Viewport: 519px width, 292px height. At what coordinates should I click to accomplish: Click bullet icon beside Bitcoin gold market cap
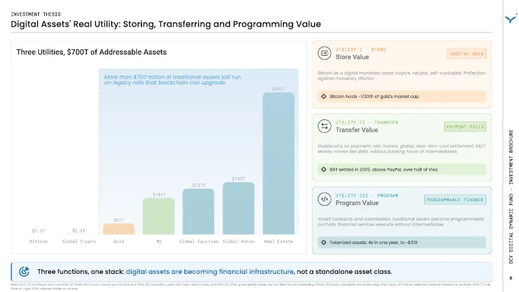tap(324, 96)
